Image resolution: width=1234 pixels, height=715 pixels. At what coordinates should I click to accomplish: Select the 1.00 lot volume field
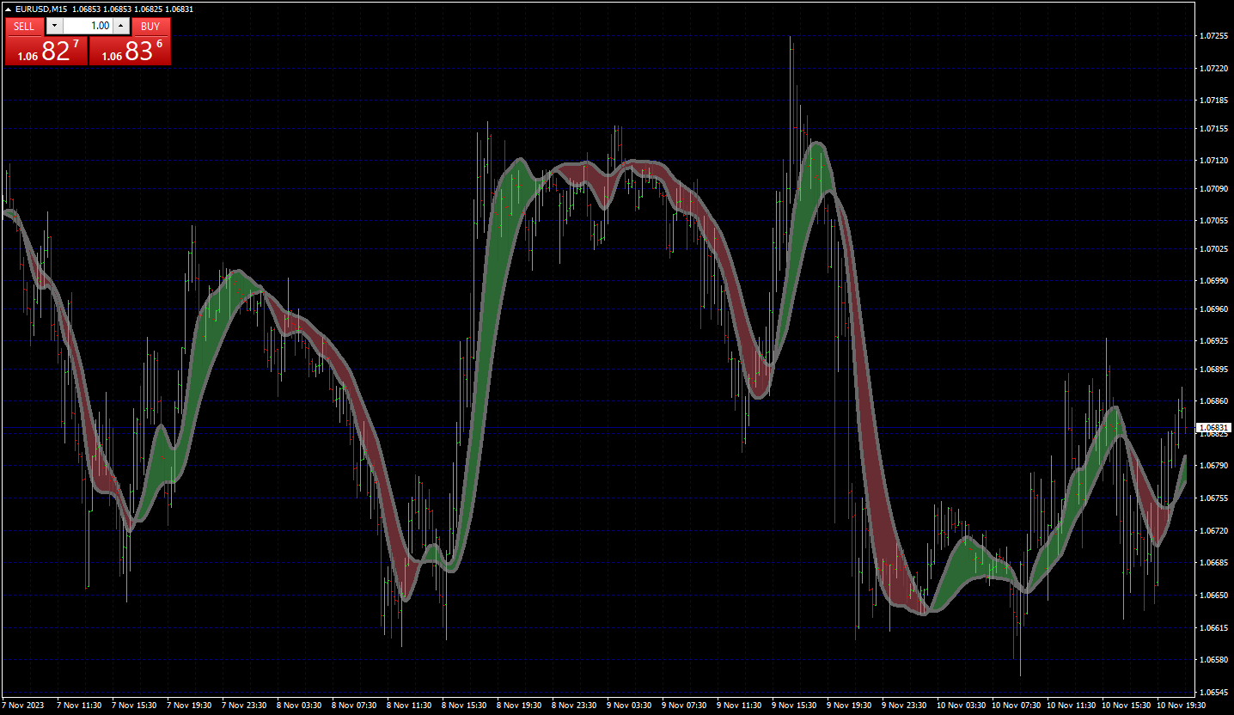(88, 26)
